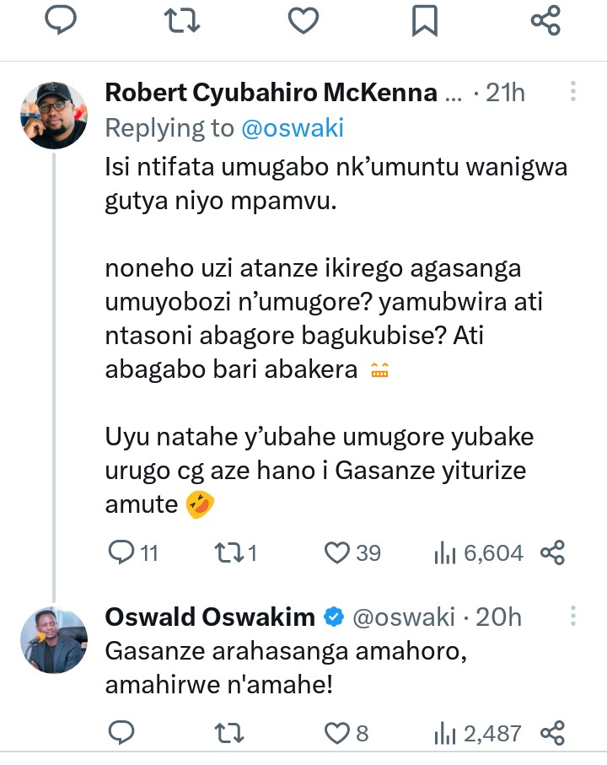Open more options for Robert's tweet
Viewport: 607px width, 765px height.
point(573,93)
